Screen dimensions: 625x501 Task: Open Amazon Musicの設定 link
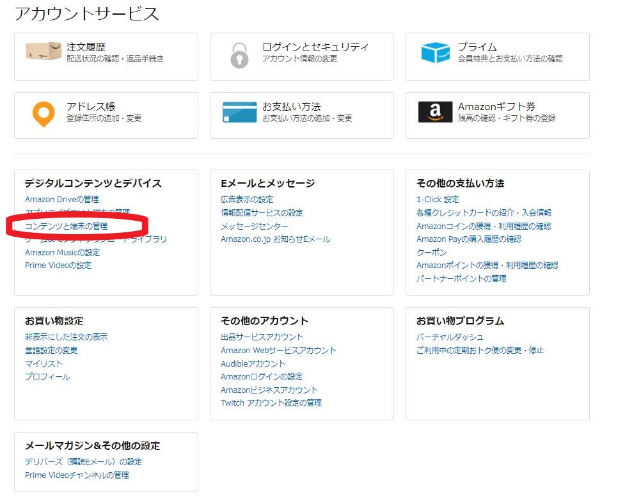tap(62, 252)
